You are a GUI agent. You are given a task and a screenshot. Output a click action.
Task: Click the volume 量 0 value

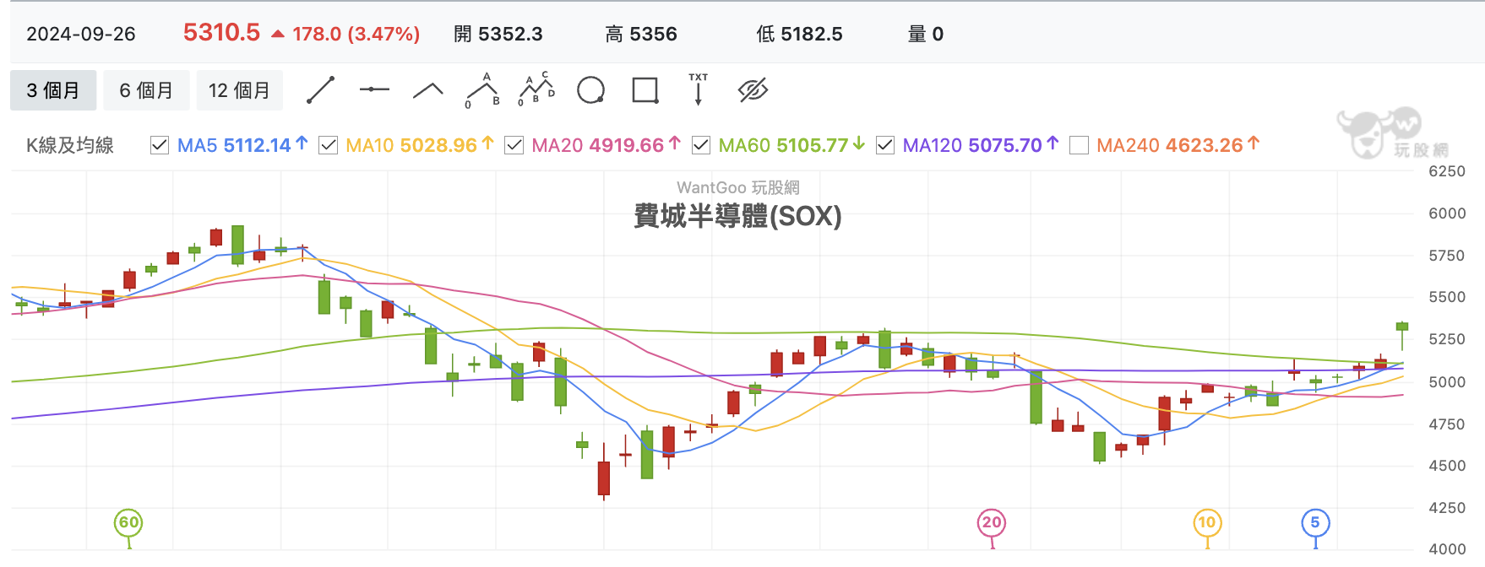(x=926, y=34)
